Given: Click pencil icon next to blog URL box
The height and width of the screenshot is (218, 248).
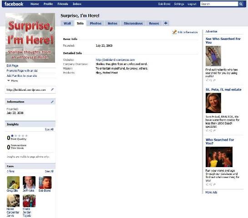Looking at the screenshot, I should (x=52, y=89).
